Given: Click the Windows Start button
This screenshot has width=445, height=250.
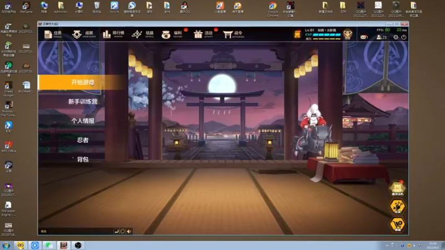Looking at the screenshot, I should [6, 245].
